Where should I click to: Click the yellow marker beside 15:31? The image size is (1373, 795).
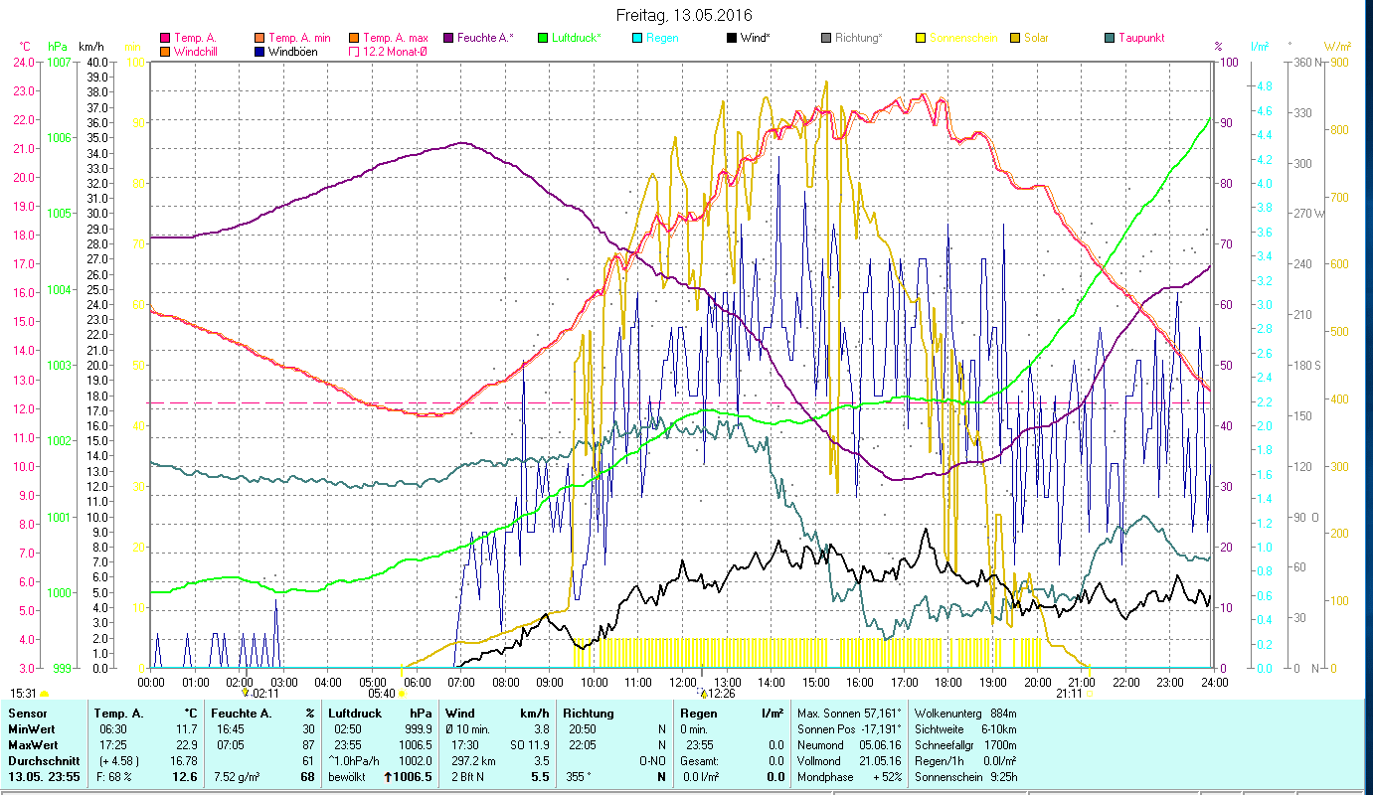tap(45, 694)
